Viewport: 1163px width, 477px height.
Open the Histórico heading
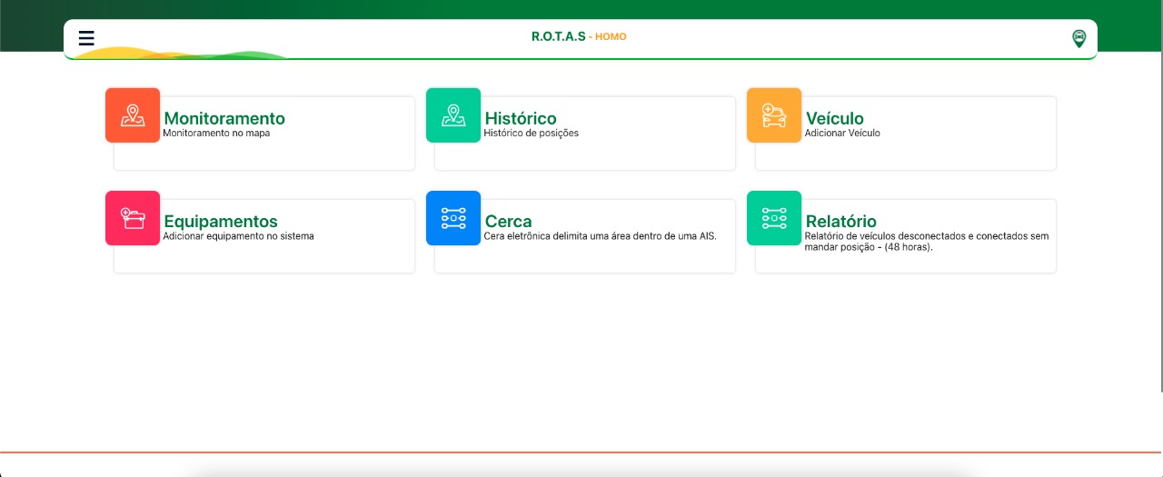tap(521, 118)
